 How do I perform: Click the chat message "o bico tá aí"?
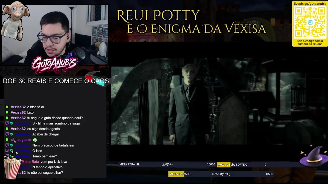pos(36,107)
